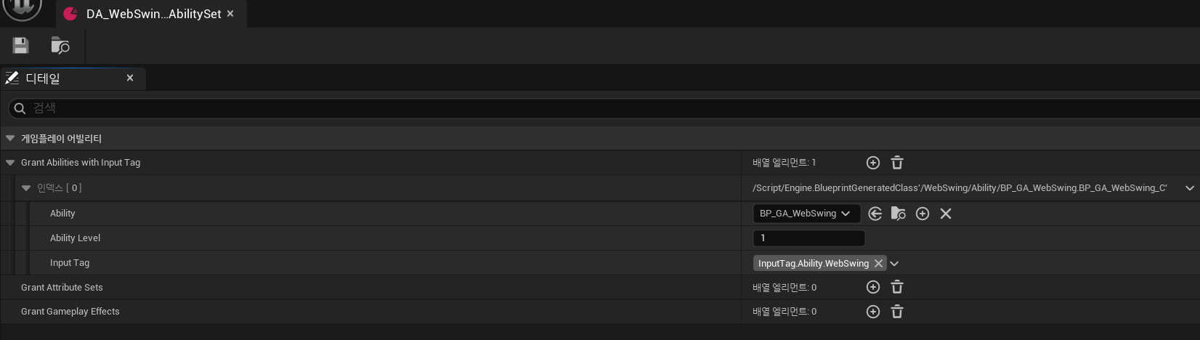This screenshot has width=1200, height=340.
Task: Add element to Grant Attribute Sets
Action: pyautogui.click(x=873, y=288)
